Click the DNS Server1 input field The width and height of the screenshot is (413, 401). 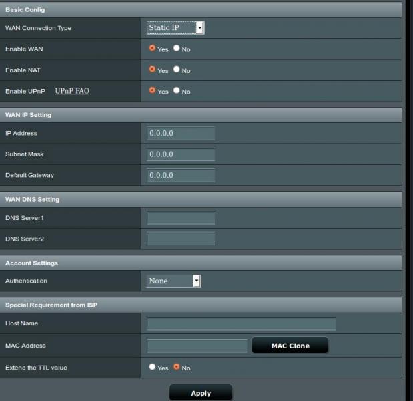[181, 218]
